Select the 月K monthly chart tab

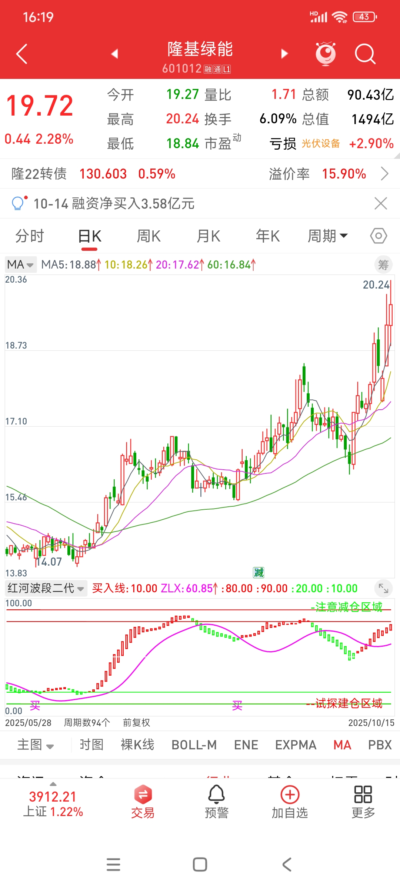click(x=209, y=236)
